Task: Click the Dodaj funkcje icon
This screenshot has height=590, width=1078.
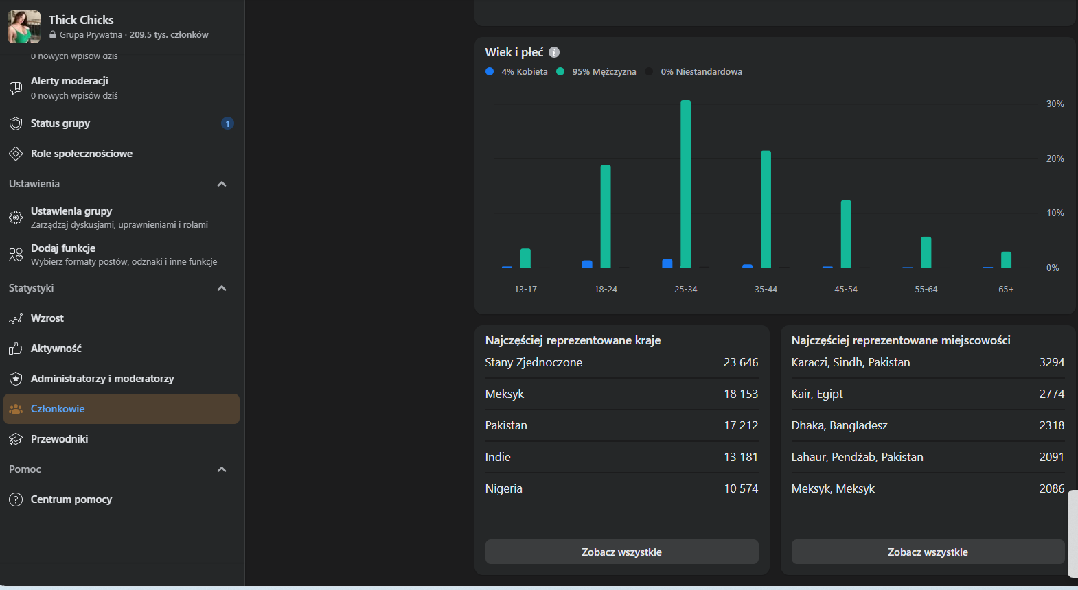Action: (x=16, y=255)
